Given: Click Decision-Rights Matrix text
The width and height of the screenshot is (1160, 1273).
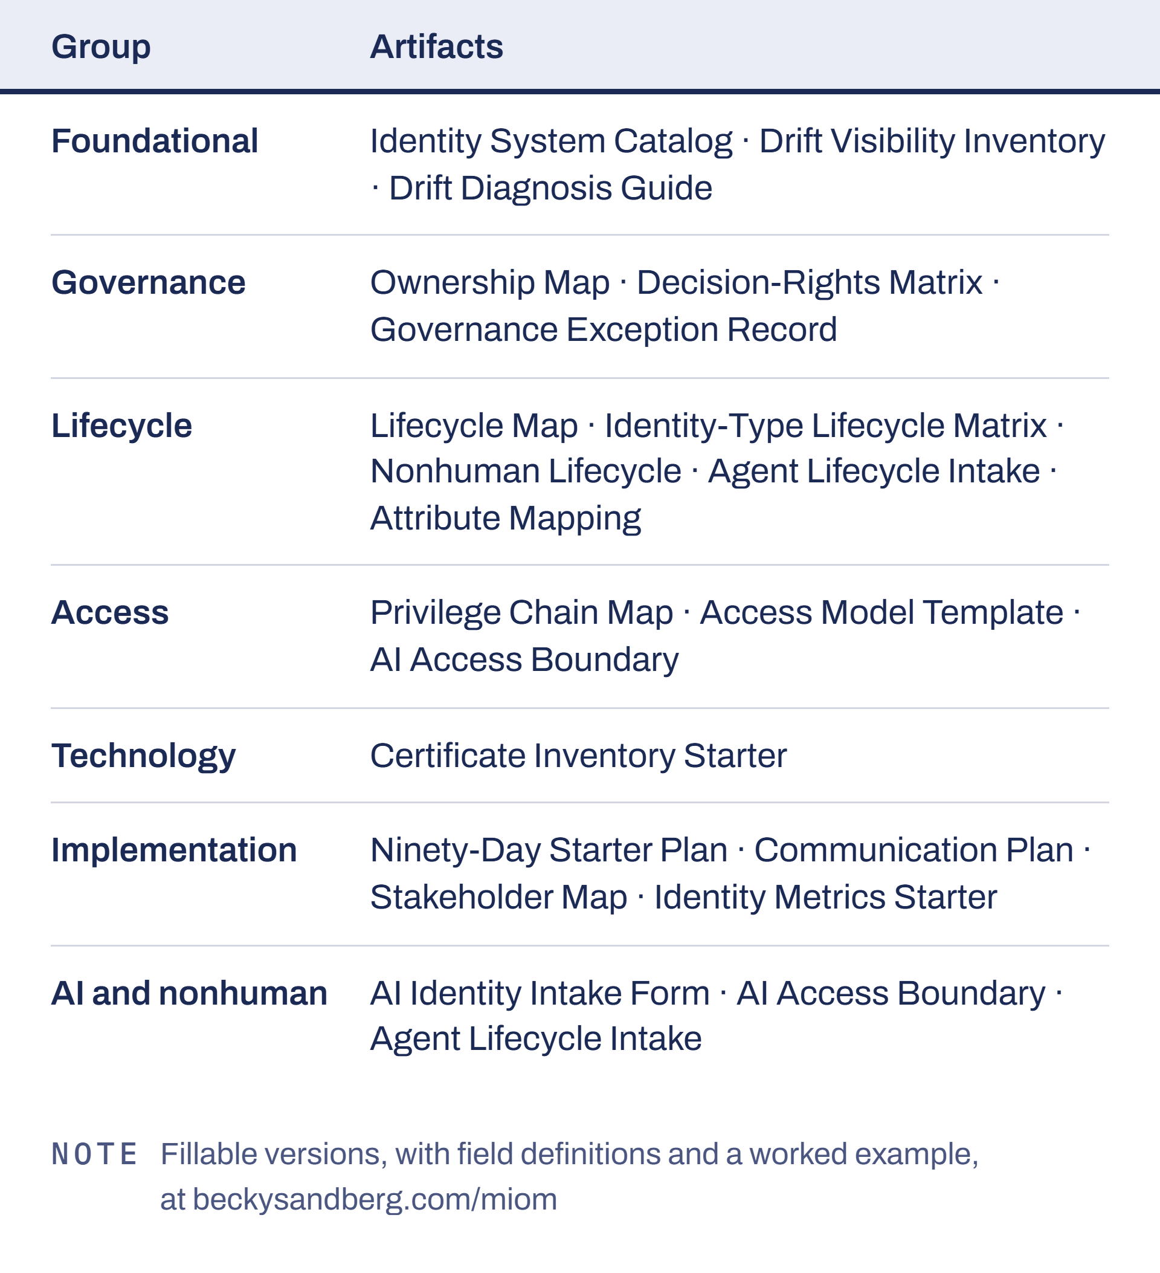Looking at the screenshot, I should tap(809, 282).
